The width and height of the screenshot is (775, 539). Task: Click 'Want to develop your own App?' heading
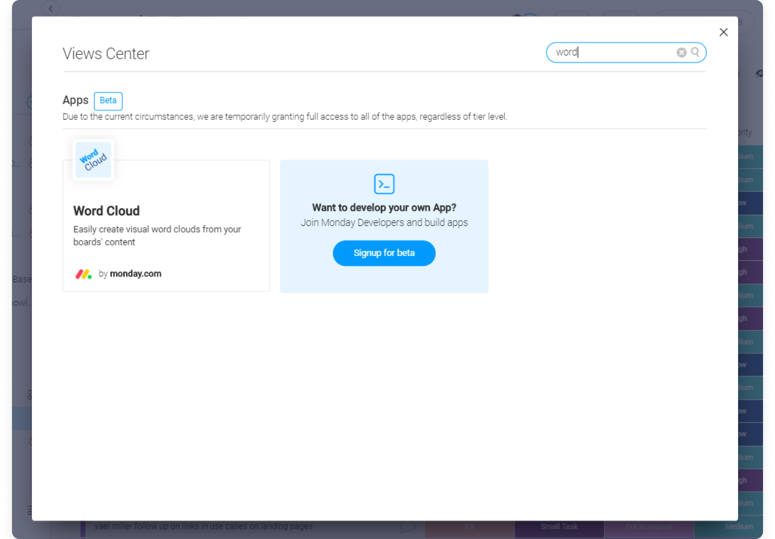(384, 208)
